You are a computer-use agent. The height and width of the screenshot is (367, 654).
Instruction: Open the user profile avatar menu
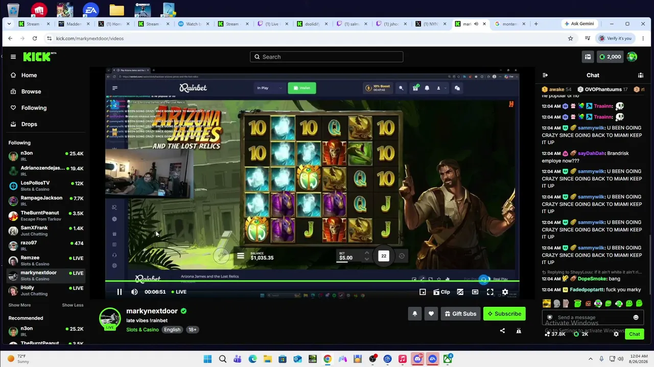tap(632, 57)
